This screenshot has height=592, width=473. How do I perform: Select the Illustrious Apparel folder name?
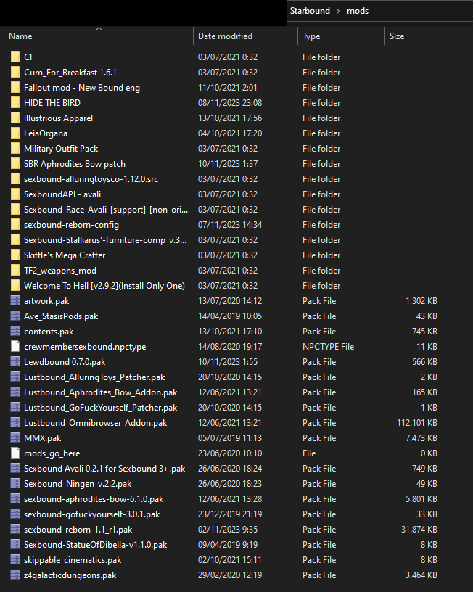click(58, 118)
